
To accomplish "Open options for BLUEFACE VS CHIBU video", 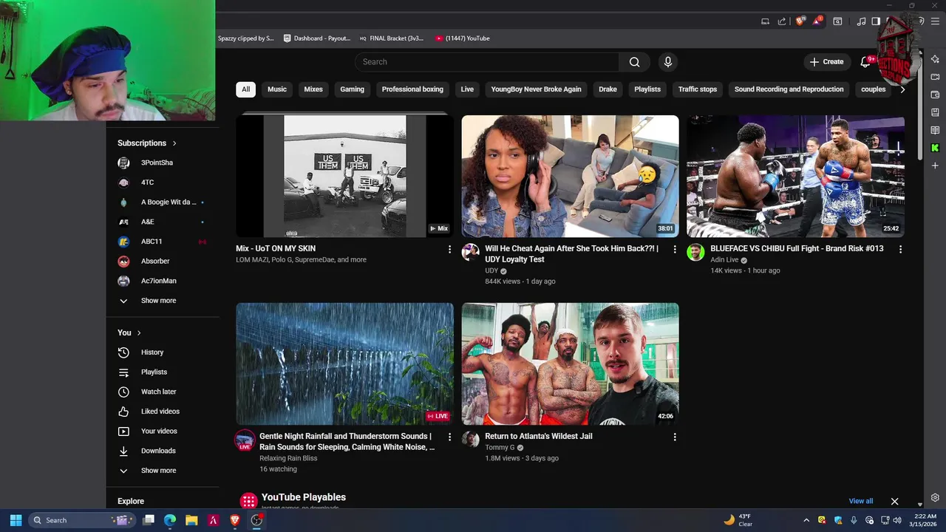I will 900,250.
